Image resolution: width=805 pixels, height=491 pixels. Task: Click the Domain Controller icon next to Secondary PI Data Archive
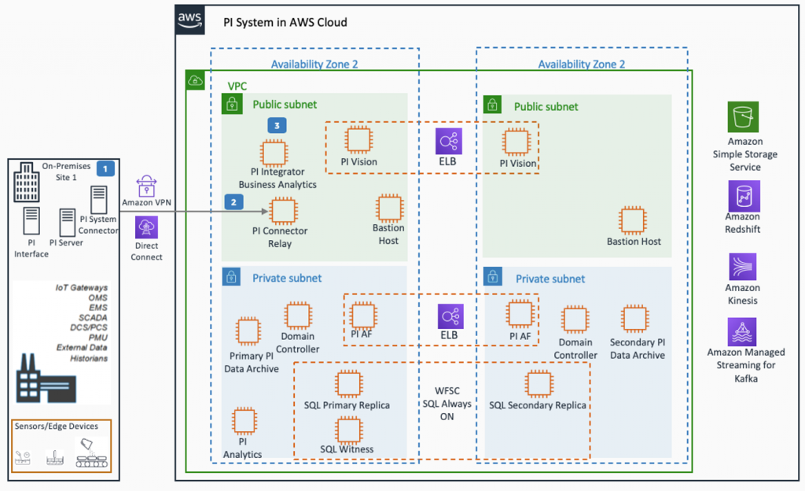pyautogui.click(x=575, y=319)
